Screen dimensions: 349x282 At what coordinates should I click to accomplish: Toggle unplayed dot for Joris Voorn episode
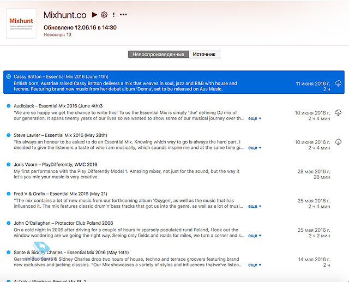[9, 165]
